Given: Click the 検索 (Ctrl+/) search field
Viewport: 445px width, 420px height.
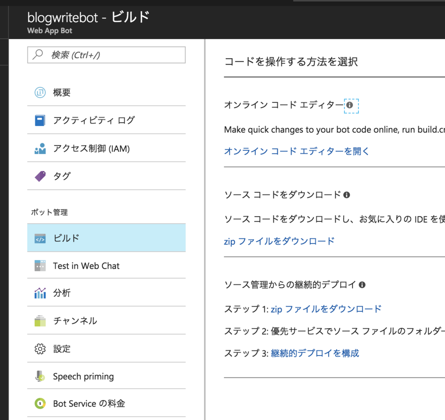Looking at the screenshot, I should 106,55.
